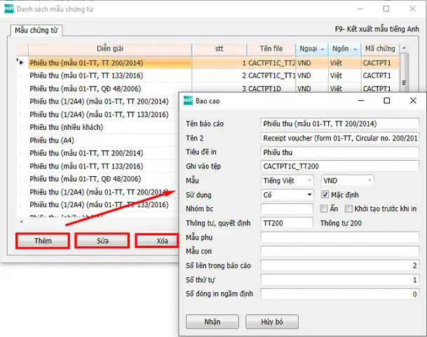Select first Phiếu thu (1/2A4) TT 200/2014 row
427x337 pixels.
[x=99, y=101]
